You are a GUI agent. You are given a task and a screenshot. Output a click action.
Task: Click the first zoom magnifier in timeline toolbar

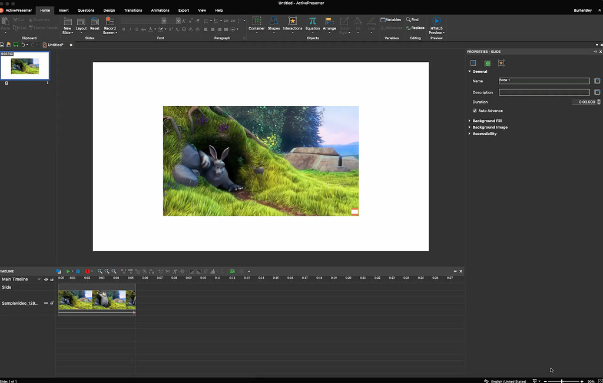tap(100, 271)
